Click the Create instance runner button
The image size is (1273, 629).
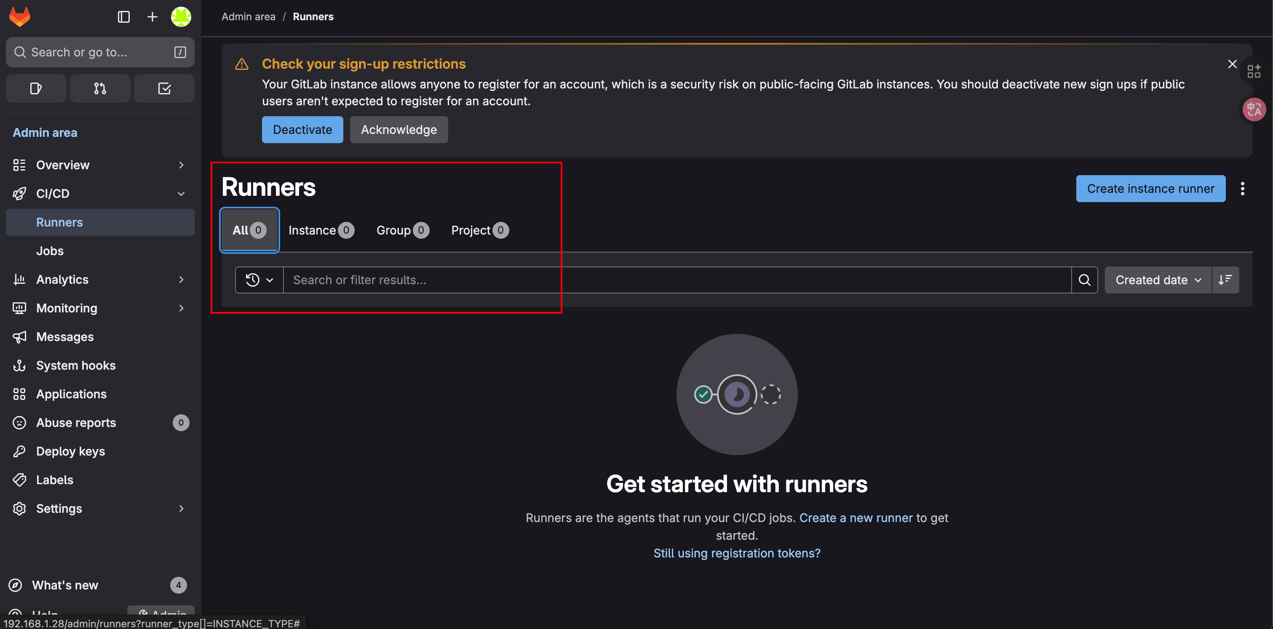click(1150, 189)
